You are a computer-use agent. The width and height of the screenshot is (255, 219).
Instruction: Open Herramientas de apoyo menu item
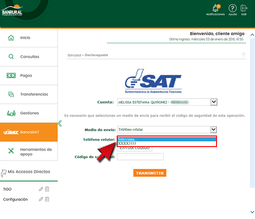(x=29, y=151)
